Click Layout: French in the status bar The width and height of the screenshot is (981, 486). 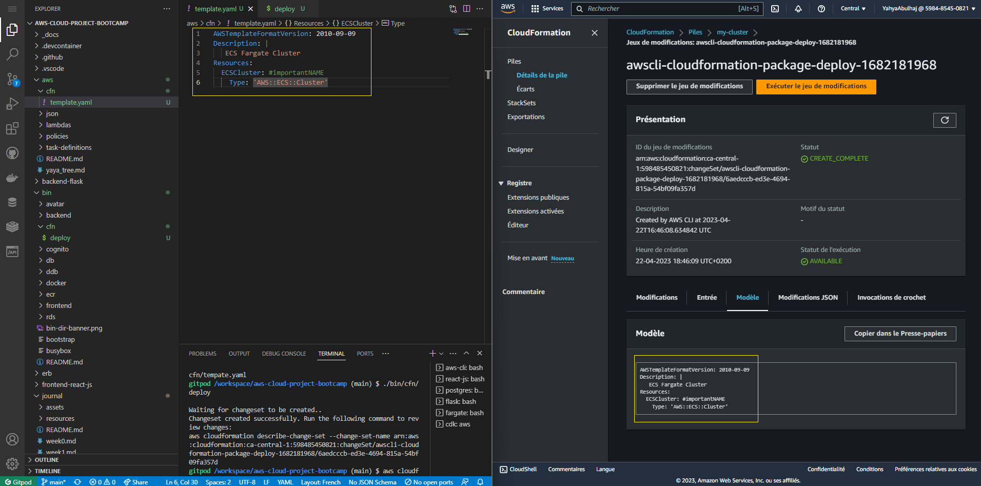[x=321, y=482]
